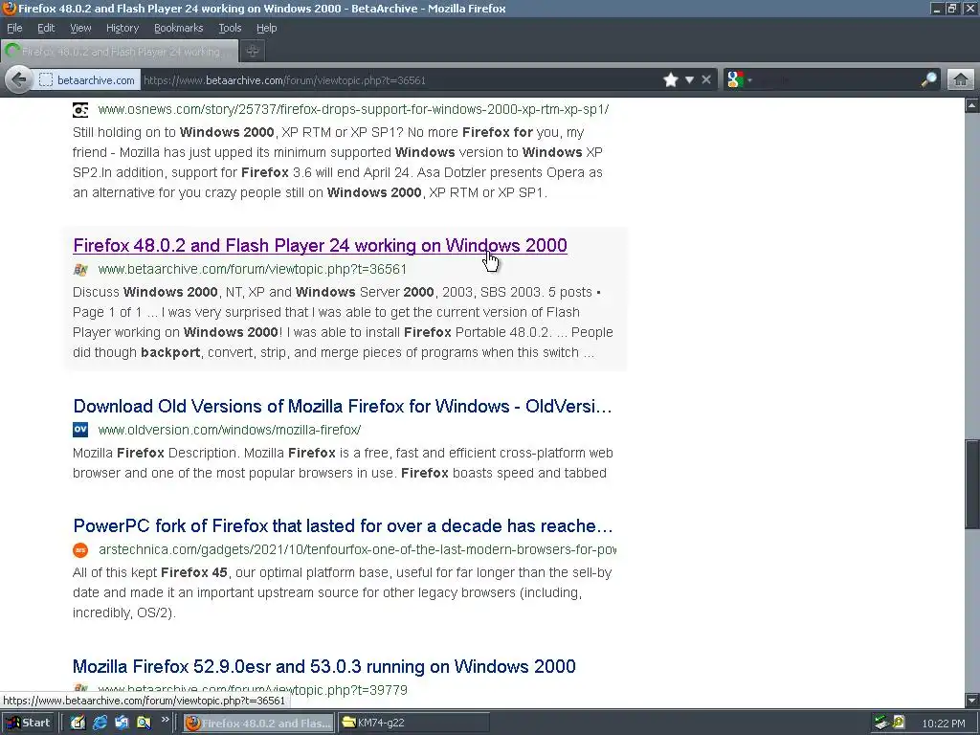The image size is (980, 735).
Task: Click the OldVersion 'ov' favicon
Action: point(80,430)
